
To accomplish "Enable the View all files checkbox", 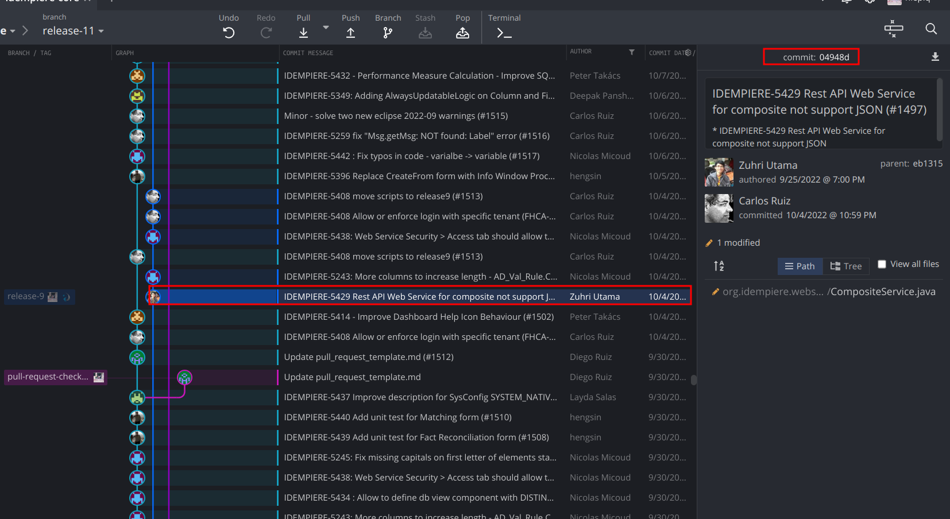I will [x=882, y=264].
